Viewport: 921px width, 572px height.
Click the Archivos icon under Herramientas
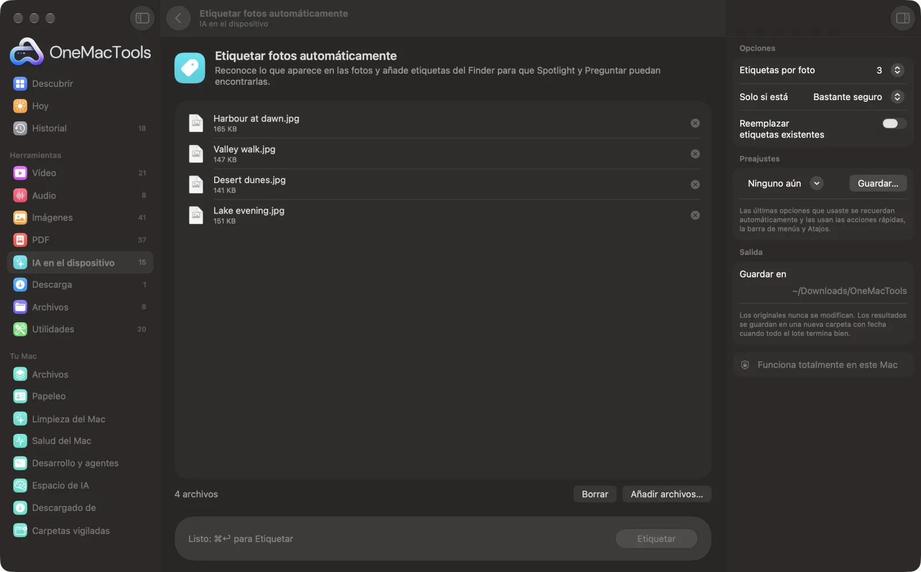pos(20,307)
